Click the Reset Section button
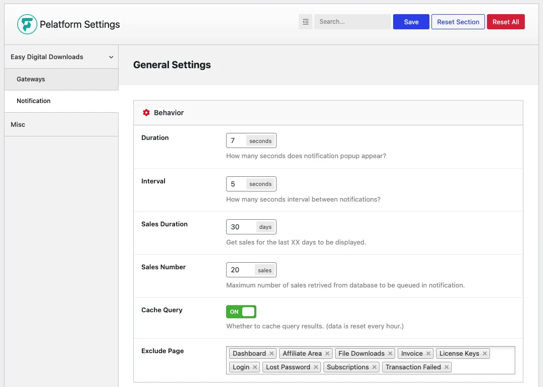Screen dimensions: 543x387 [x=458, y=22]
